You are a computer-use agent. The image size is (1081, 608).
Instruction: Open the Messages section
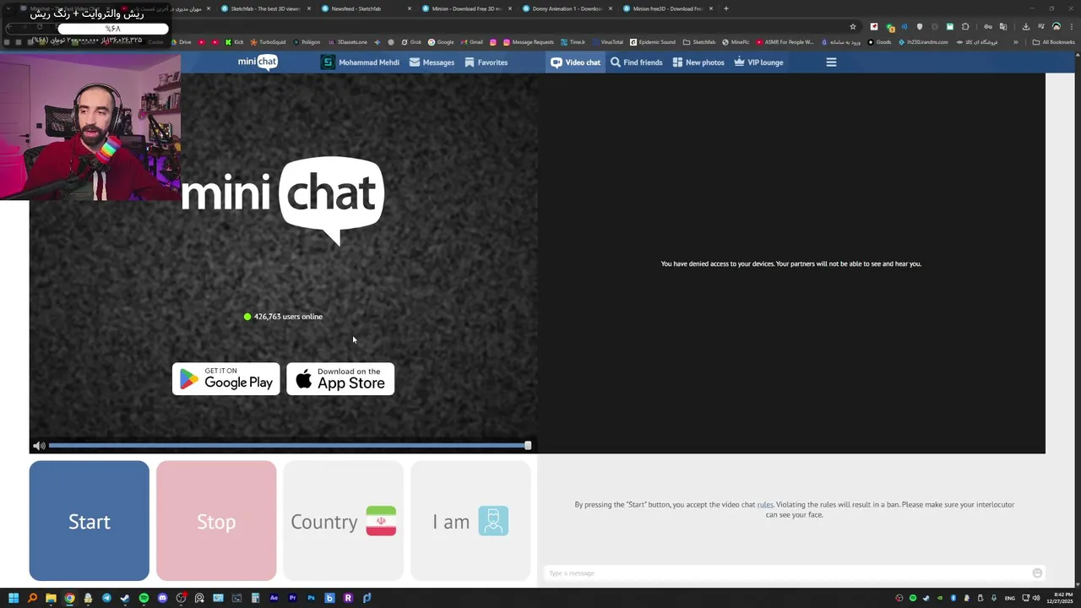(x=432, y=62)
